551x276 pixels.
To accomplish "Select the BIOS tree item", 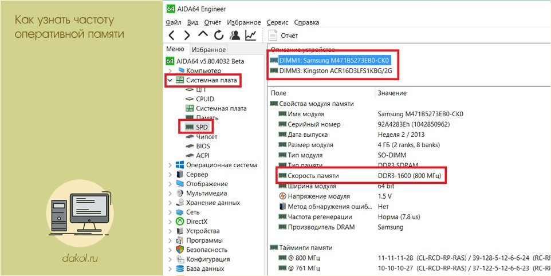I will (x=203, y=147).
